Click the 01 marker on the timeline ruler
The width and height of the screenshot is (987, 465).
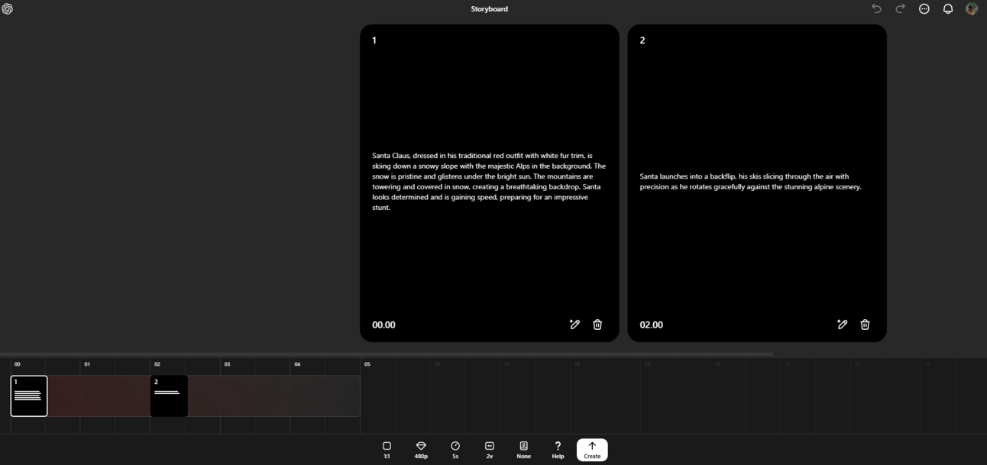pyautogui.click(x=87, y=364)
